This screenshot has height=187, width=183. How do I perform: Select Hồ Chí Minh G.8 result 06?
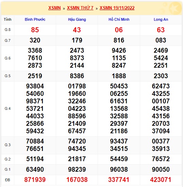119,30
